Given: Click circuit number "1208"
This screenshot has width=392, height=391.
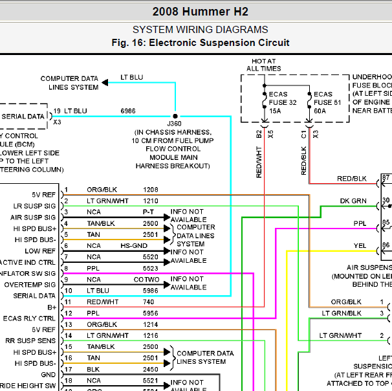Looking at the screenshot, I should 151,190.
